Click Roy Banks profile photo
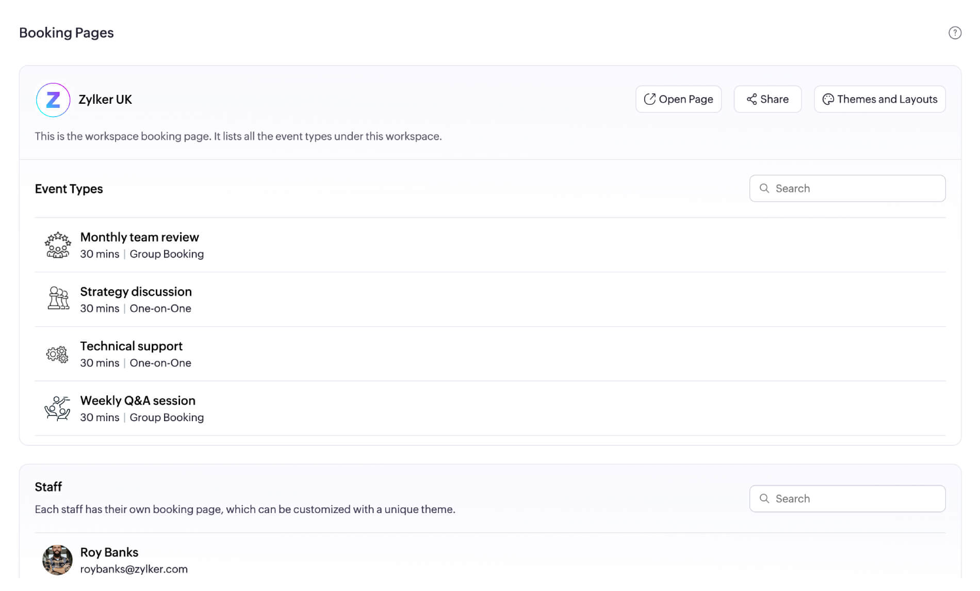The image size is (980, 591). tap(57, 560)
